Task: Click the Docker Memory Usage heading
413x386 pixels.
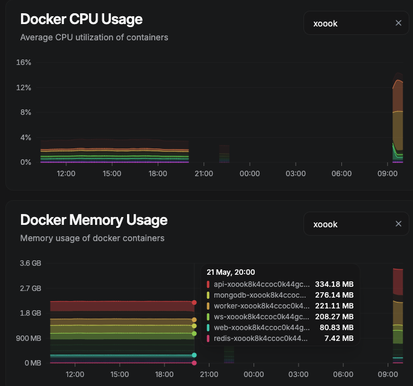Action: [93, 220]
